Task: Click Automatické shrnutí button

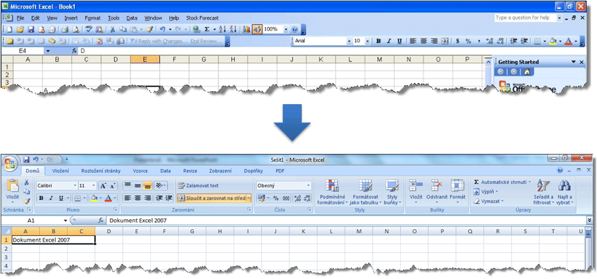Action: tap(502, 181)
